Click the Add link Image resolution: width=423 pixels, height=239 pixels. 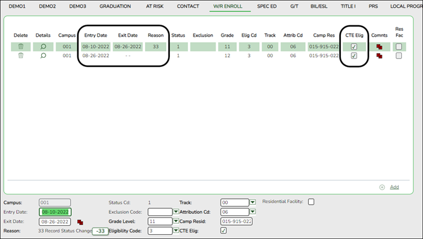click(394, 187)
